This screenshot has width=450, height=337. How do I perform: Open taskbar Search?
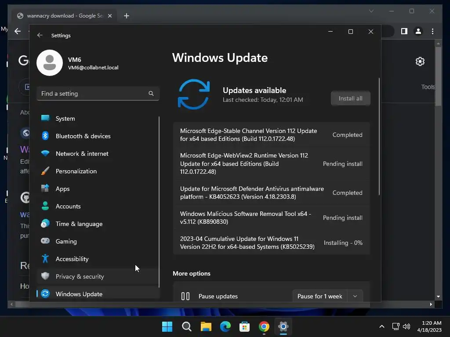coord(186,326)
